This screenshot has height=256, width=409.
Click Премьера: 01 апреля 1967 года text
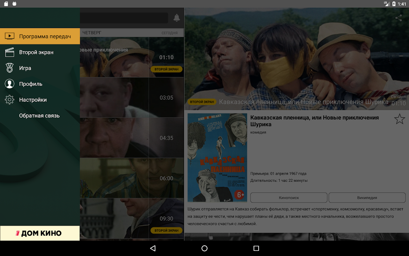tap(278, 173)
